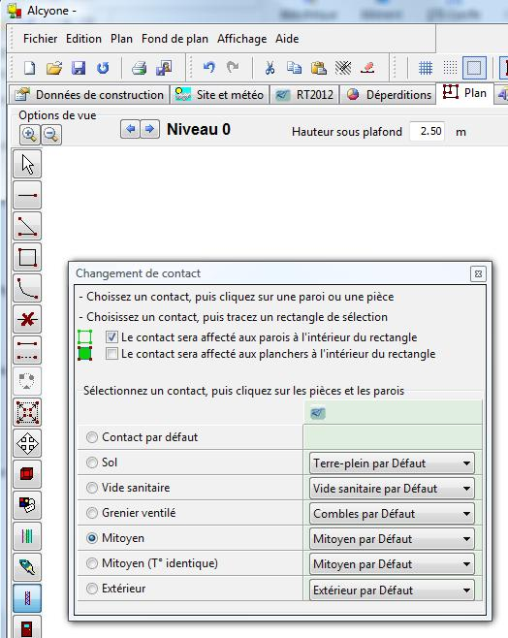The image size is (508, 638).
Task: Open the Fond de plan menu
Action: pyautogui.click(x=175, y=39)
